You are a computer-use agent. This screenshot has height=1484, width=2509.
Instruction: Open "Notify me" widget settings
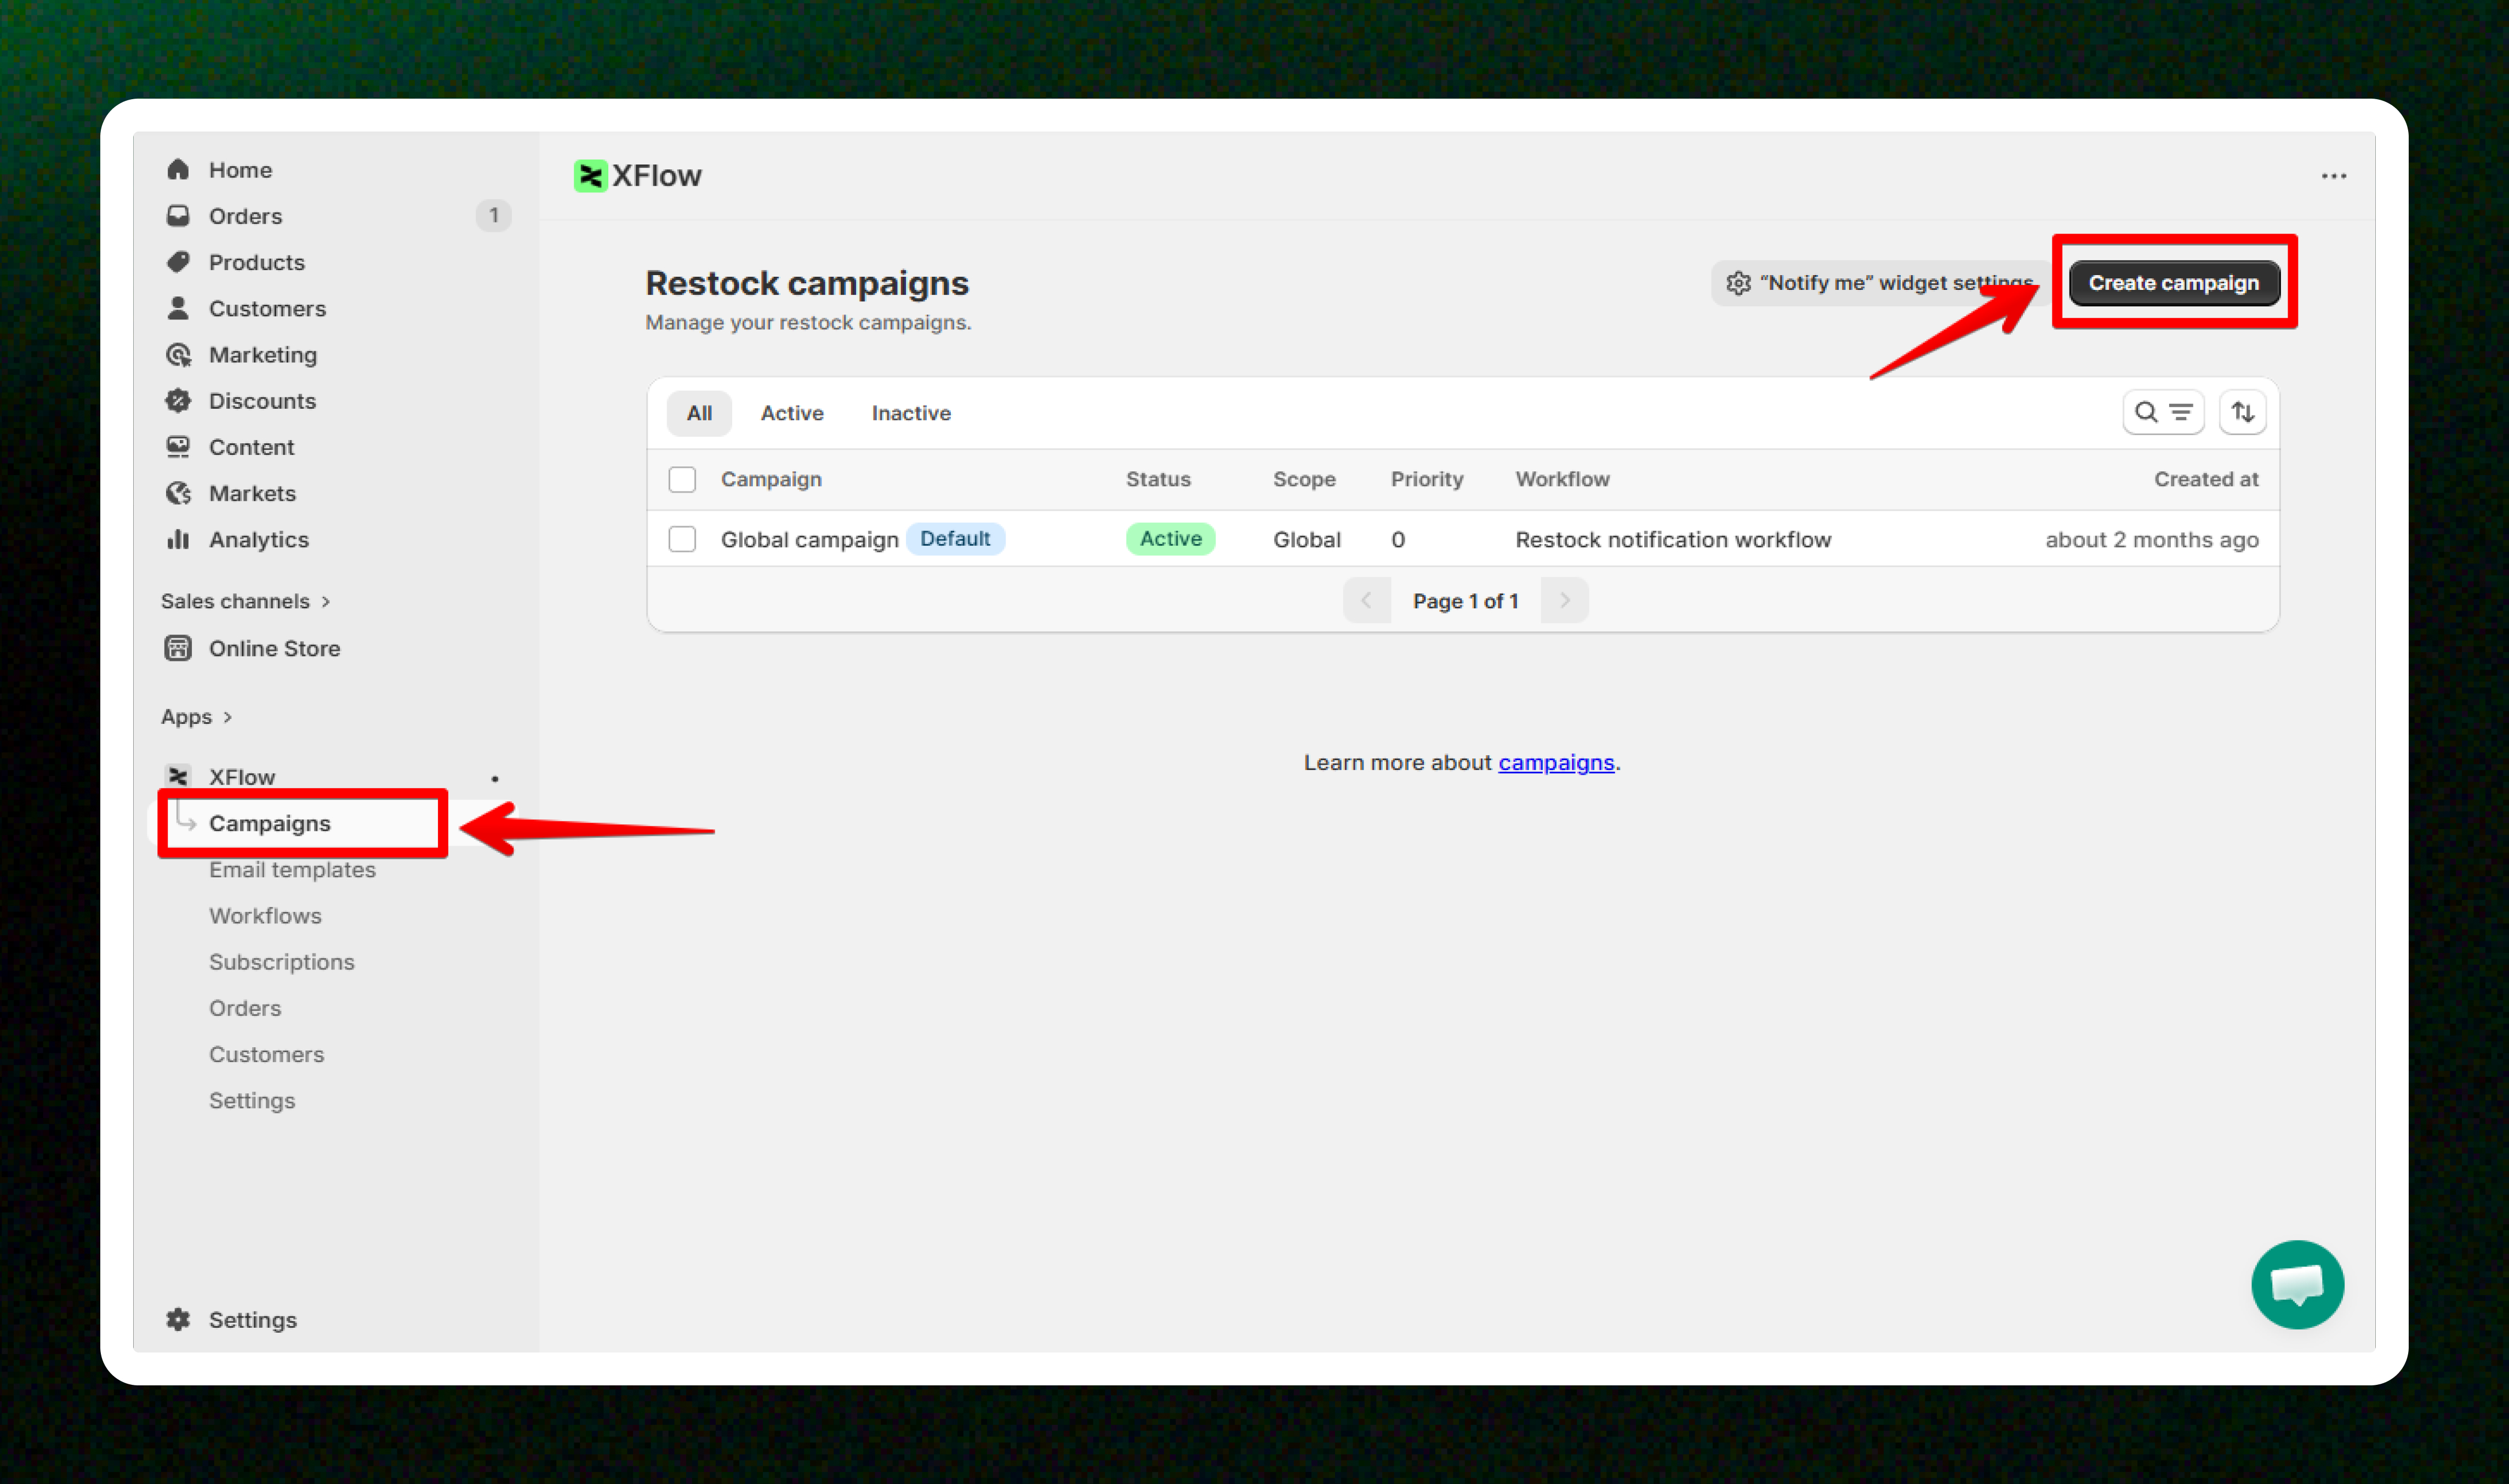1880,283
